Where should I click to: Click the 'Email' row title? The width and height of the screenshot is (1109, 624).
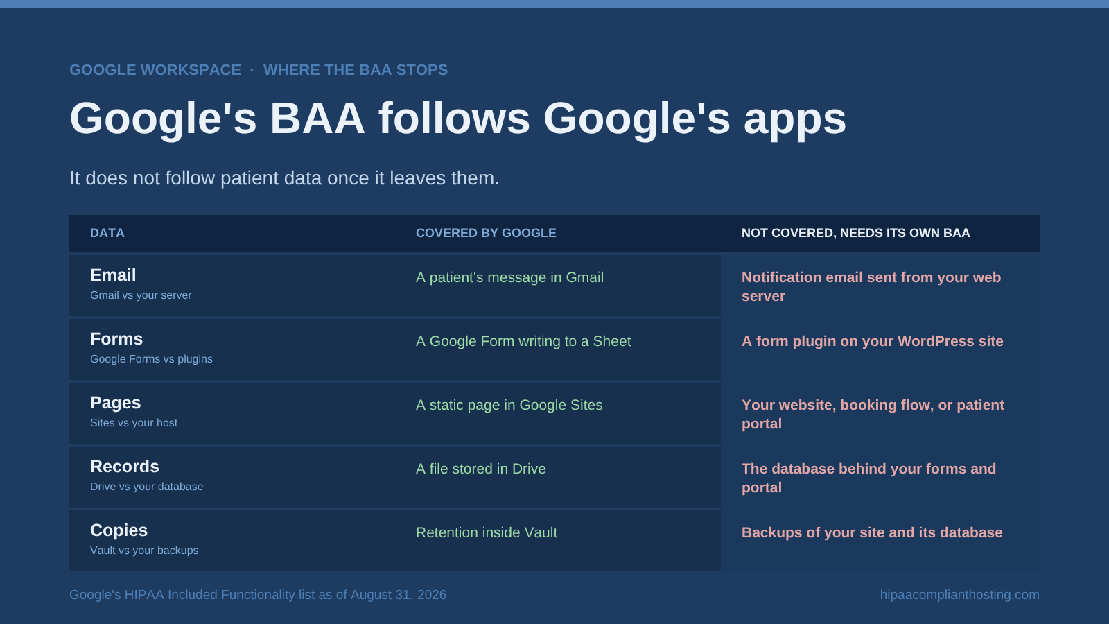pyautogui.click(x=113, y=275)
